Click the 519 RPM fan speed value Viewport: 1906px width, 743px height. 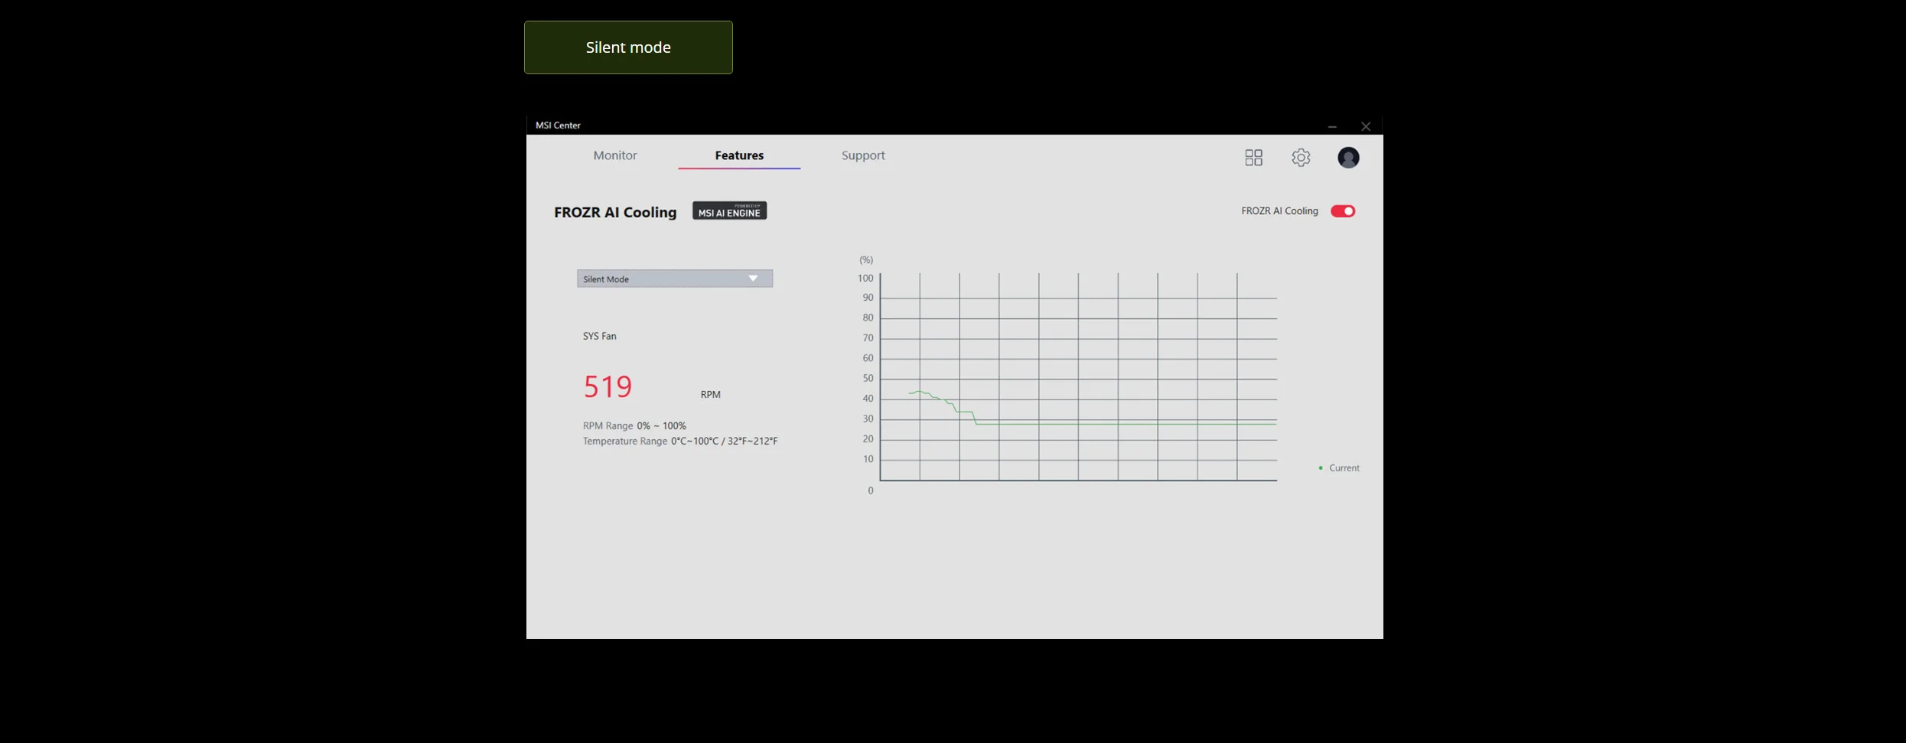608,386
